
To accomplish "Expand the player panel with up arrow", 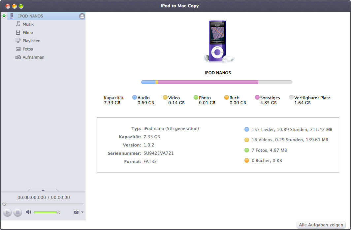I will 43,190.
